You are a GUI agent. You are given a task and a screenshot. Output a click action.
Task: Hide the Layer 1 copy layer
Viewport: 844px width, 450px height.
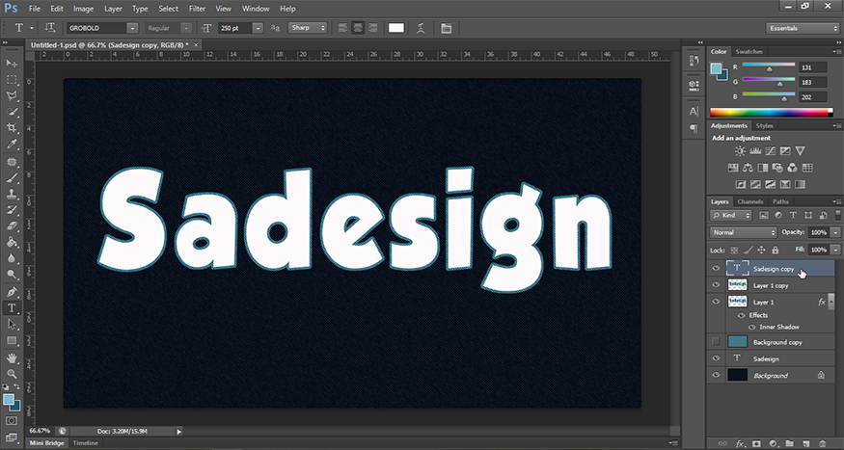click(716, 285)
